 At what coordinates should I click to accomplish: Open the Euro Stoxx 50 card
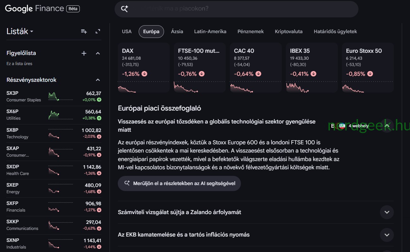(368, 68)
